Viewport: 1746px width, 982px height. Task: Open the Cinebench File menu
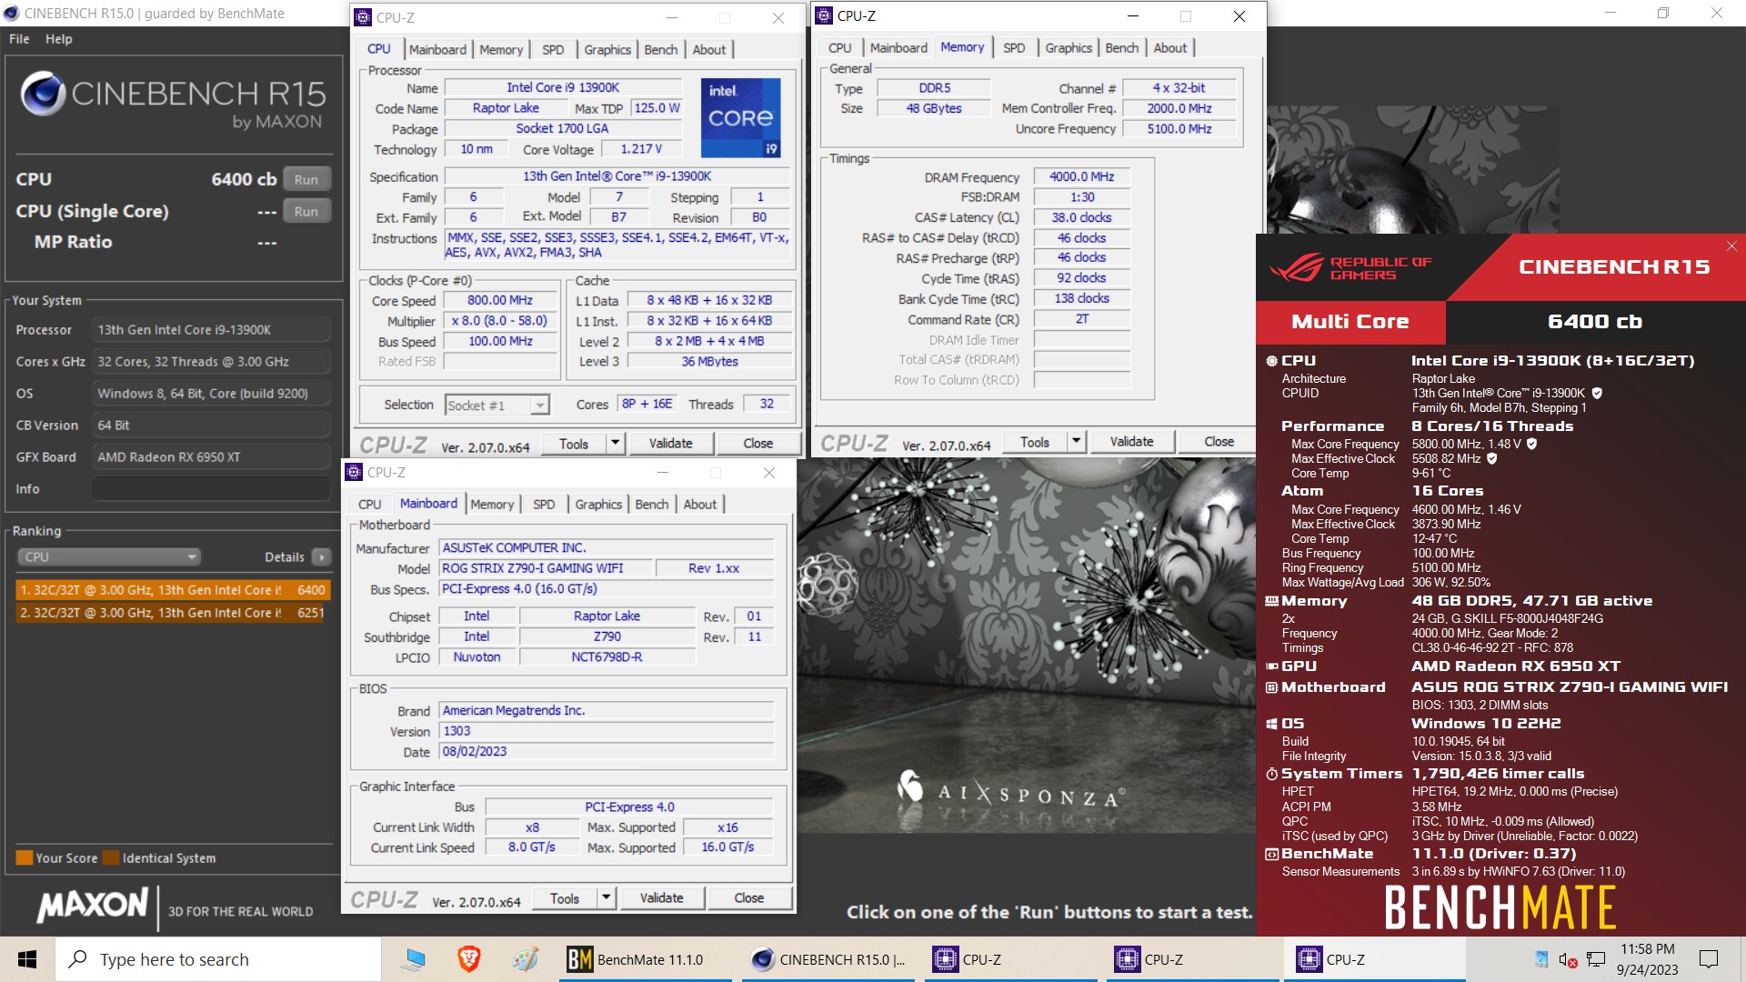tap(19, 39)
